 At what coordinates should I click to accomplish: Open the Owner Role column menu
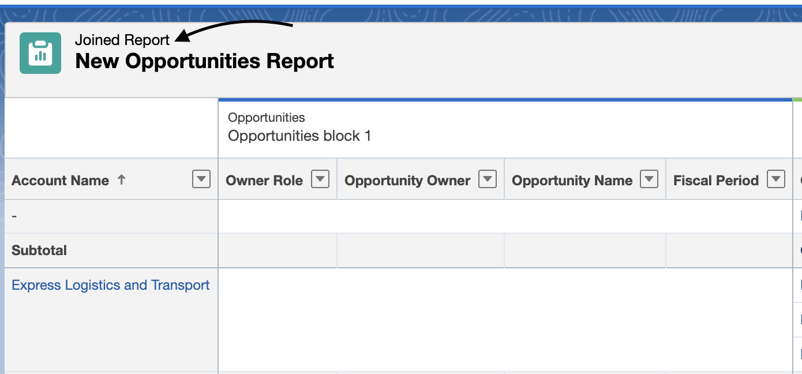pos(320,179)
